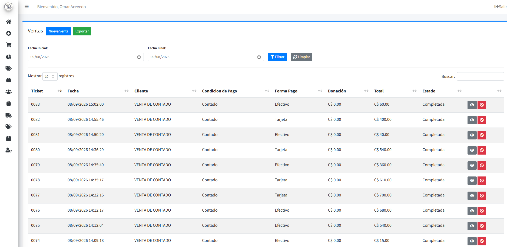Open Fecha Final calendar picker

click(x=259, y=57)
